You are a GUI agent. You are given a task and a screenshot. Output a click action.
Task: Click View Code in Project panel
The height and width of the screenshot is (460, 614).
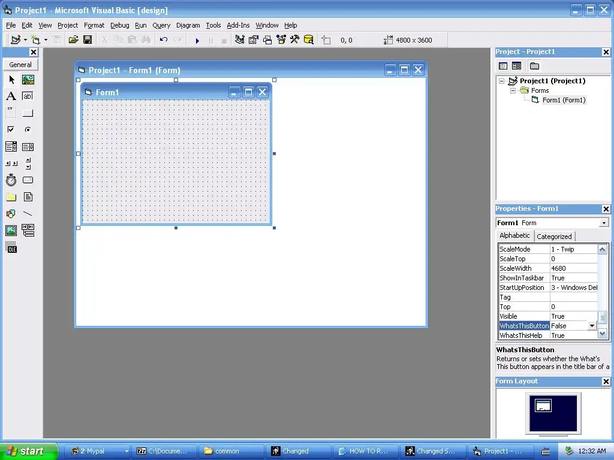click(504, 66)
